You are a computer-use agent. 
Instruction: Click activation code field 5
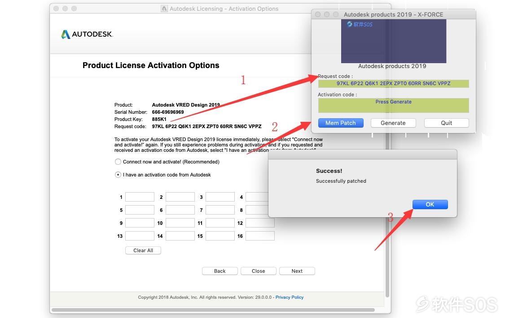click(140, 210)
